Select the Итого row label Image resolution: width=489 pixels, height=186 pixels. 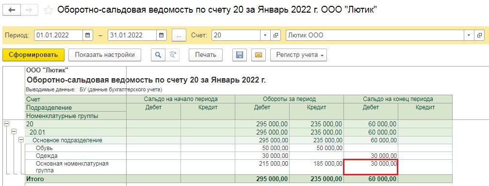76,179
